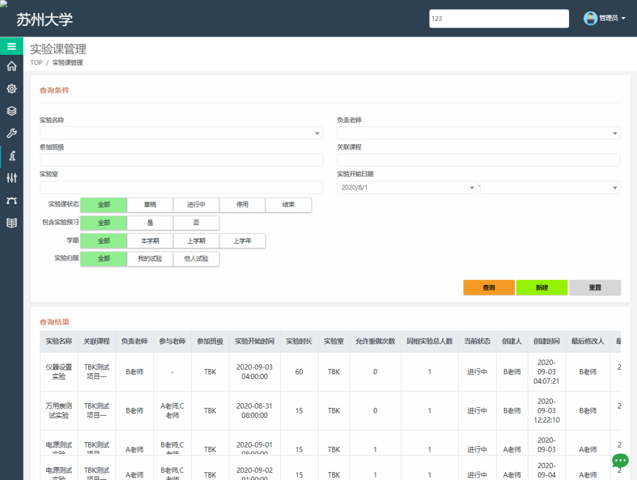The width and height of the screenshot is (637, 480).
Task: Sort by 创建时间 column header
Action: coord(546,341)
